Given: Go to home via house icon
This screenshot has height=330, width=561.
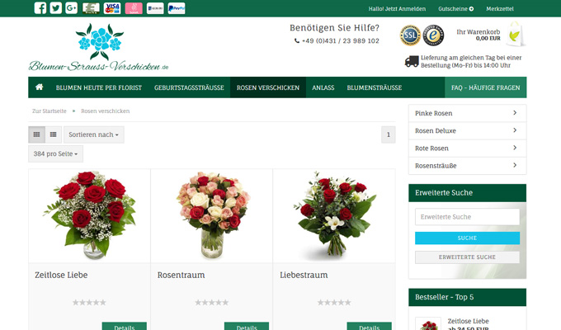Looking at the screenshot, I should (x=40, y=87).
